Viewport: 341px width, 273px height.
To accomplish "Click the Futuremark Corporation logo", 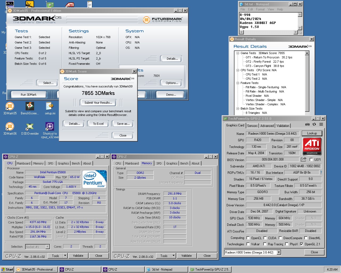I will (163, 20).
